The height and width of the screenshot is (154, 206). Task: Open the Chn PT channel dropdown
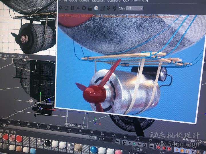pos(134,8)
